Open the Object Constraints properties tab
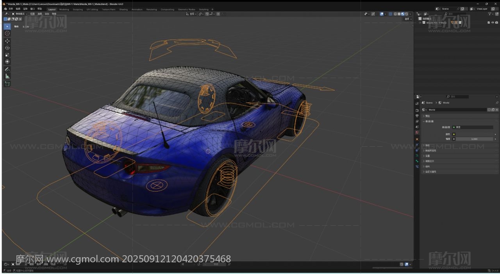 tap(417, 150)
